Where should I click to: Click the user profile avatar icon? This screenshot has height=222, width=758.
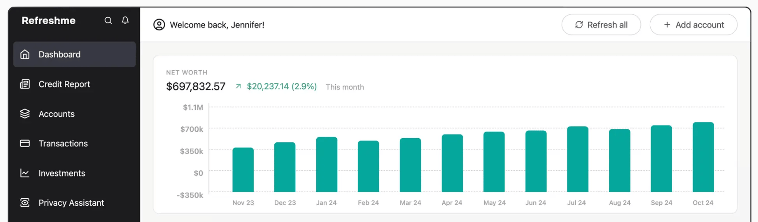[x=159, y=25]
